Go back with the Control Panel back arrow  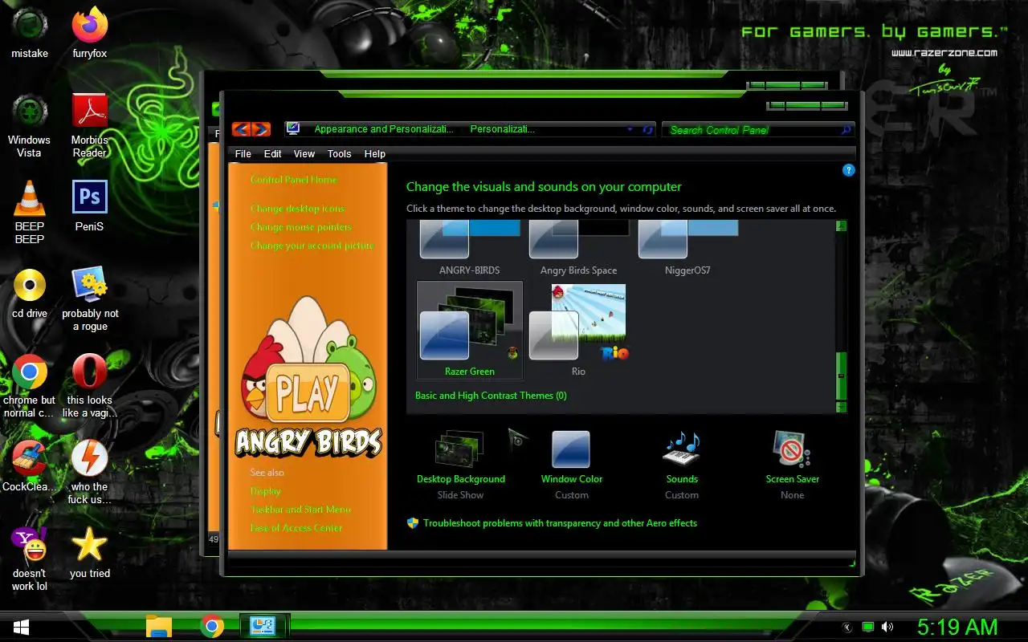click(241, 129)
